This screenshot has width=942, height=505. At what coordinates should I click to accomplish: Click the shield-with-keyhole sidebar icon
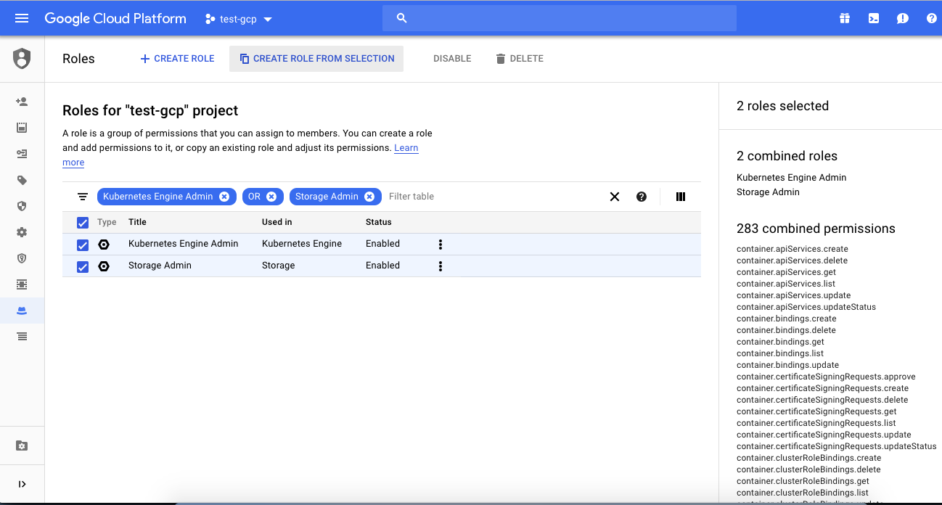pos(22,258)
